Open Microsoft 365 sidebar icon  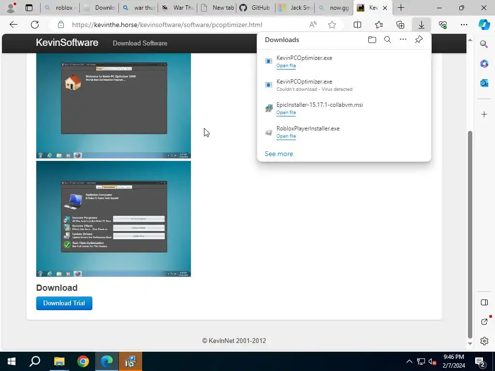tap(484, 64)
